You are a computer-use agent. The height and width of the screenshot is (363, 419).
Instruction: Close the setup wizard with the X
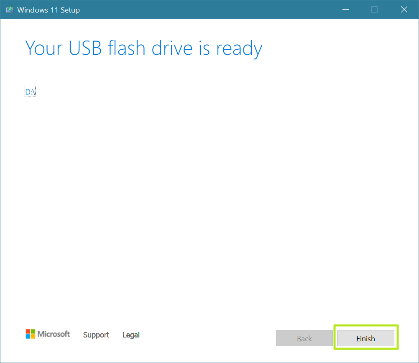[x=404, y=9]
